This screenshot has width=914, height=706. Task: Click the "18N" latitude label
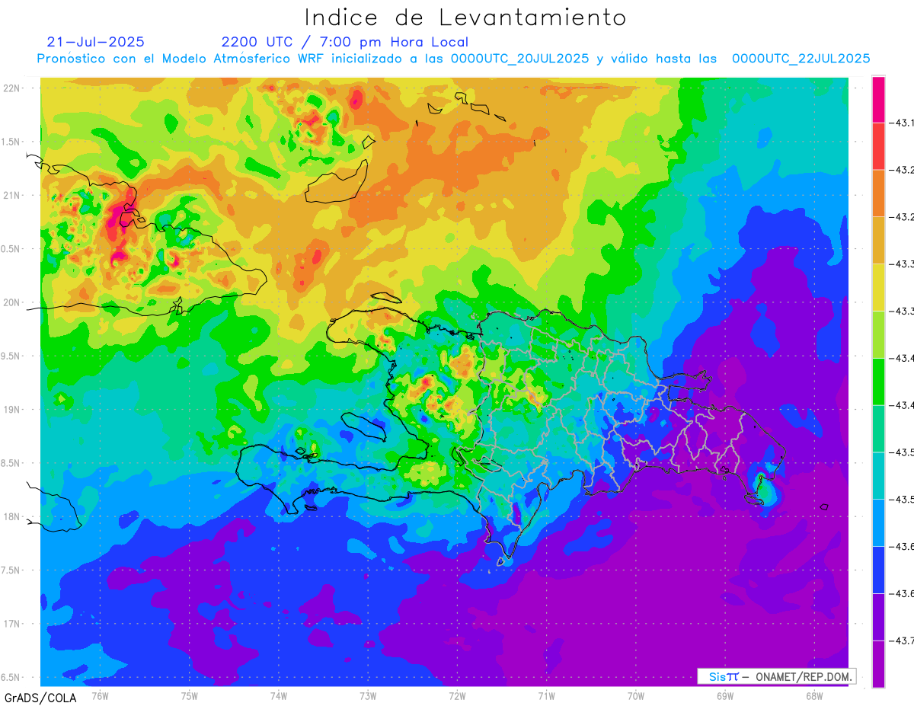click(x=13, y=516)
